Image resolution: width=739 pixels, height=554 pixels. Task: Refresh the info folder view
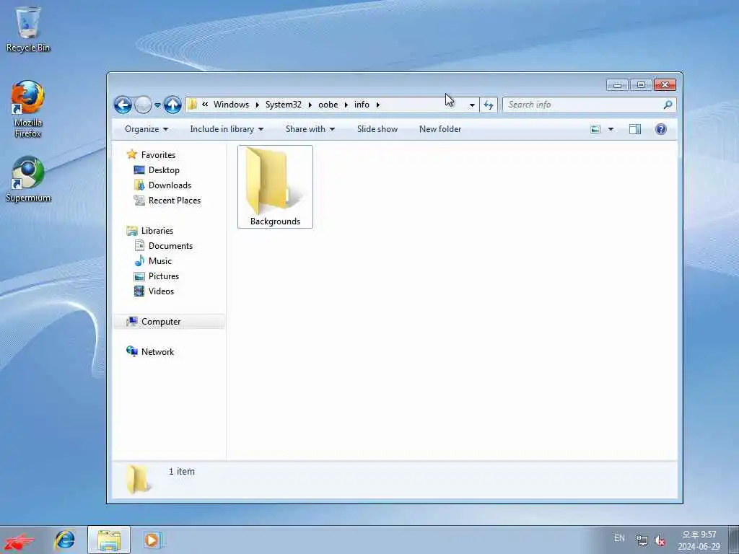tap(489, 105)
